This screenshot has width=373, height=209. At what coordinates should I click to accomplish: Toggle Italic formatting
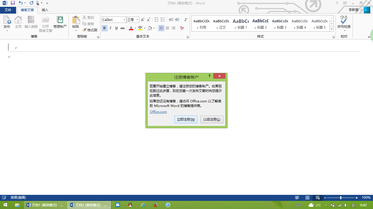pyautogui.click(x=110, y=28)
